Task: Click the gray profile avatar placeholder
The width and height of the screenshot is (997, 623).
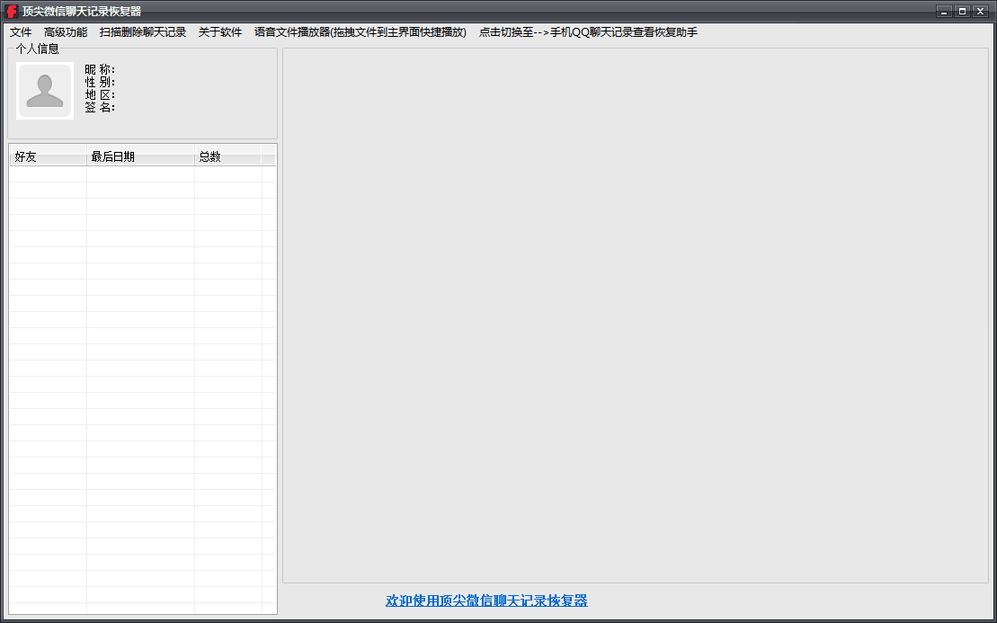Action: [45, 91]
